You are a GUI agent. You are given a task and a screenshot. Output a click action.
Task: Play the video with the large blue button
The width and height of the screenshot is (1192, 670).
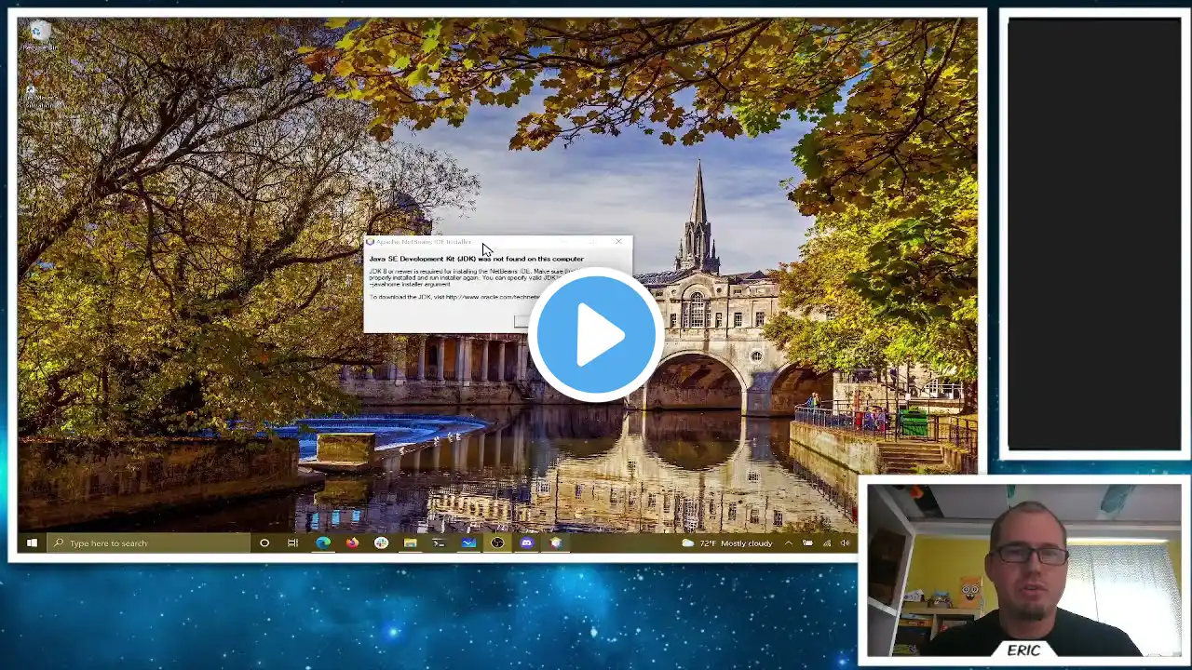tap(596, 335)
